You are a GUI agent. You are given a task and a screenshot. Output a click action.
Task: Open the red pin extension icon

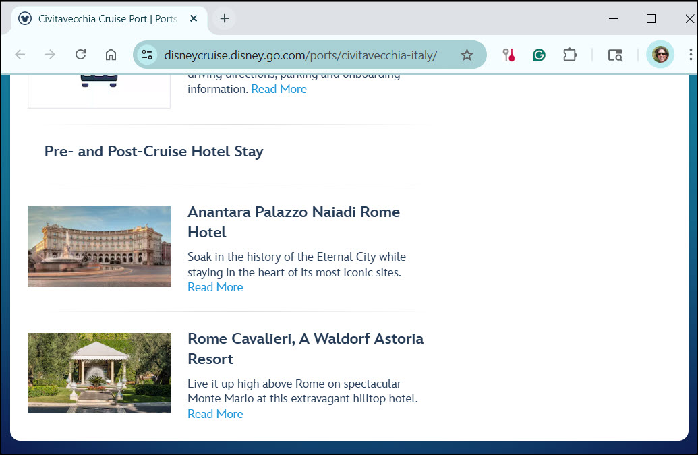click(x=508, y=55)
